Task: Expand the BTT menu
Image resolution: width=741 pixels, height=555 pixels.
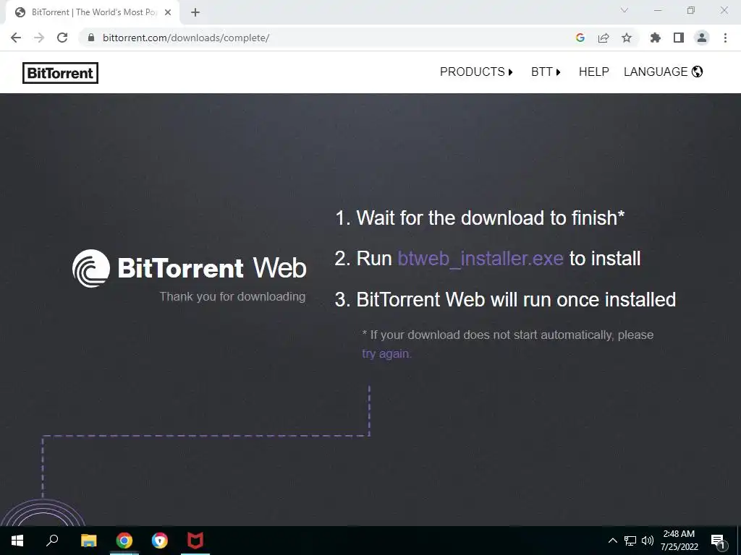Action: 546,72
